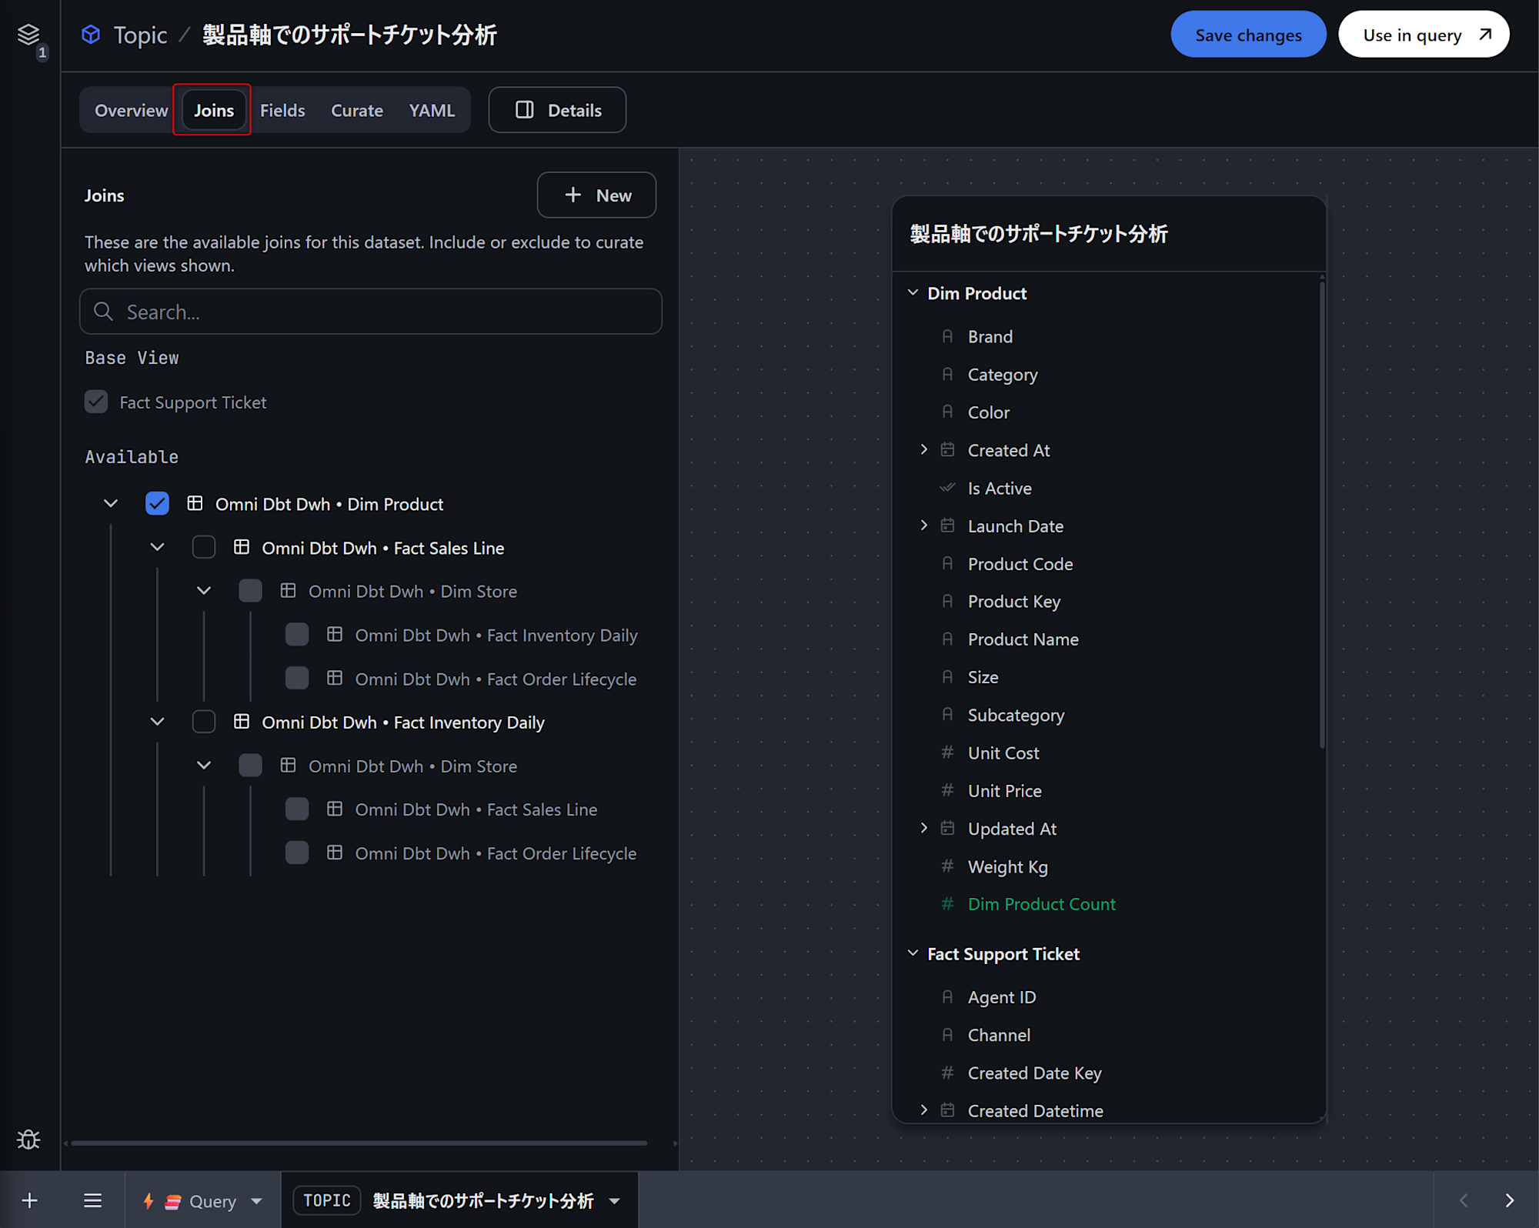Click the calendar icon beside Launch Date

pyautogui.click(x=947, y=526)
